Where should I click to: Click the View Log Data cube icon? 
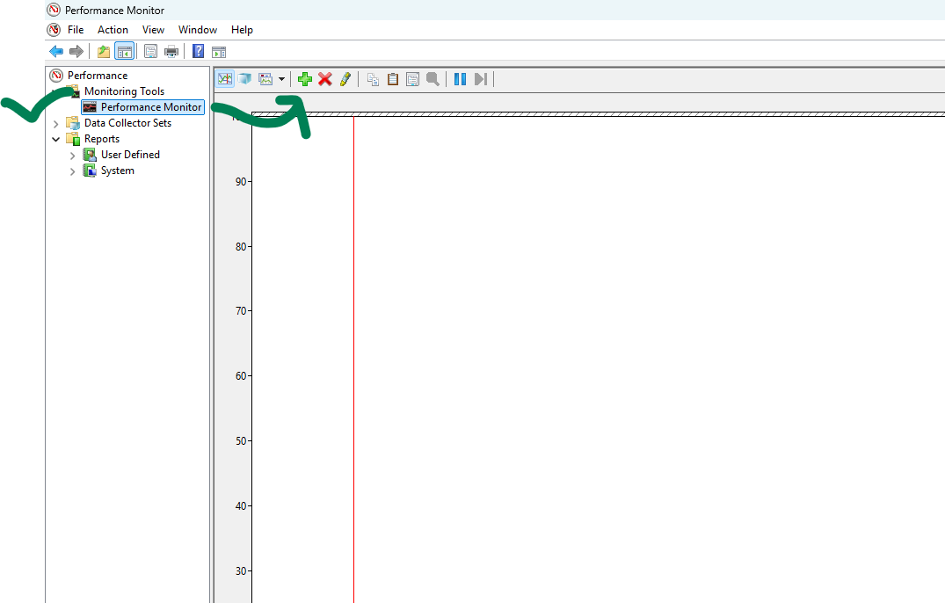pos(244,79)
